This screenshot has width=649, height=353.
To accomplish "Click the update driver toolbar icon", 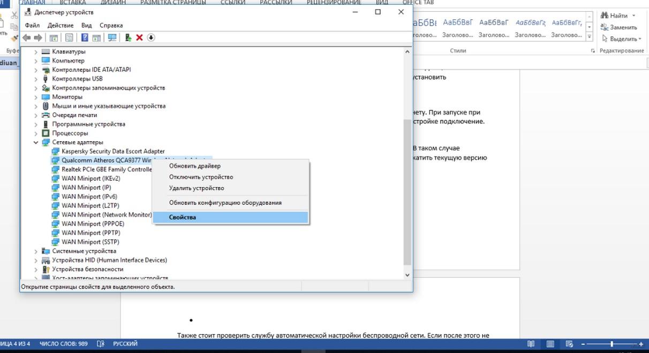I will [128, 37].
